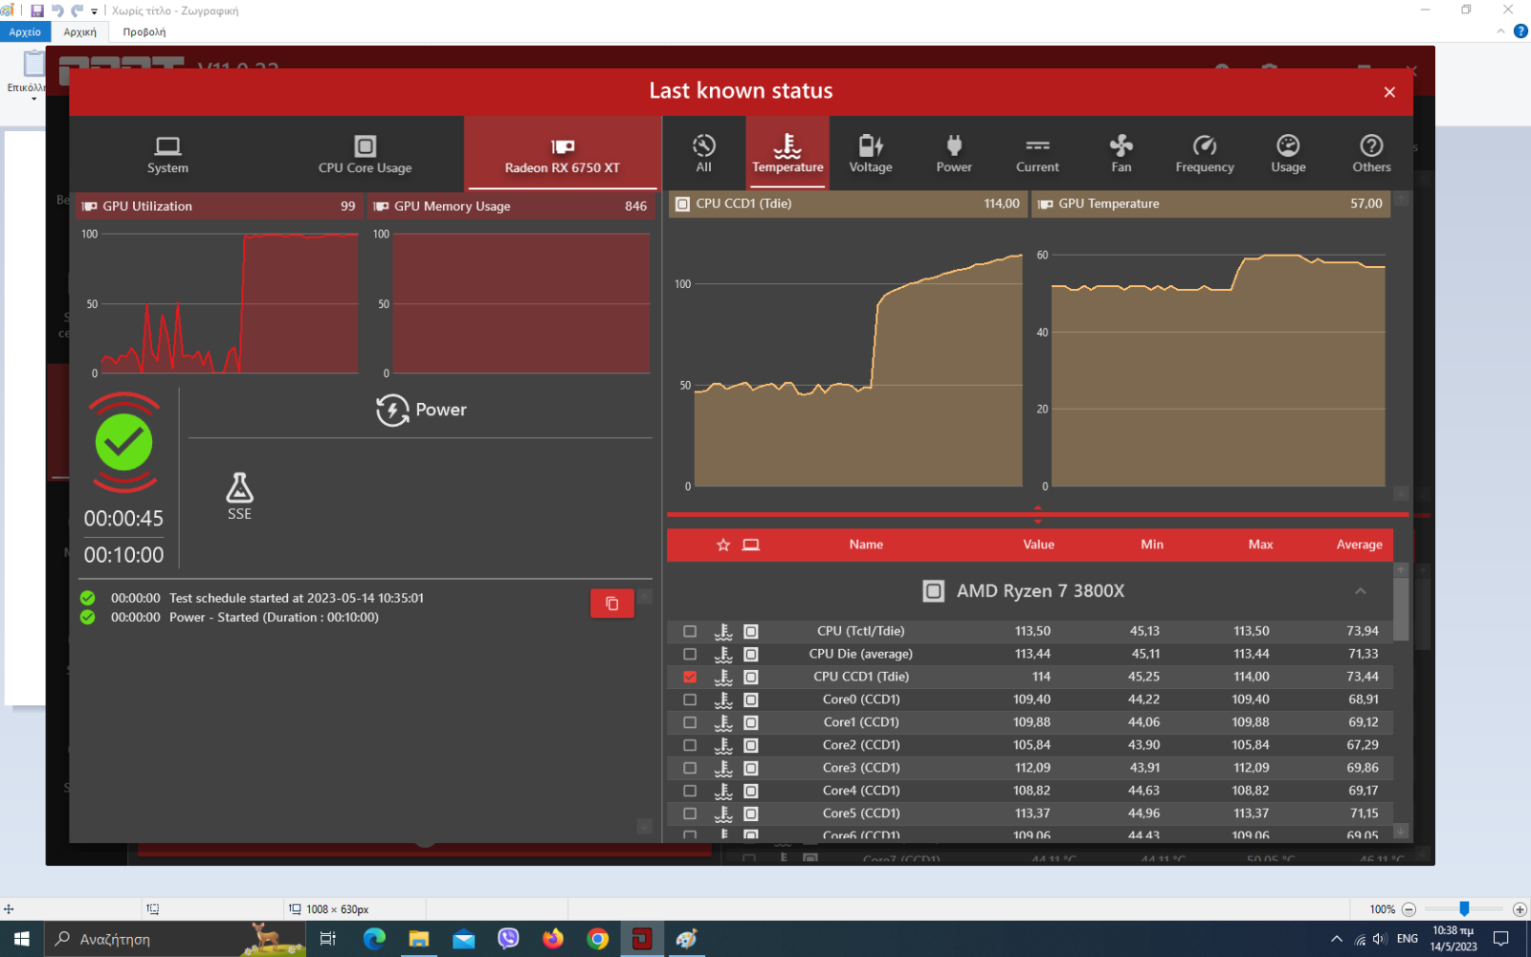Open the Frequency sensor filter
This screenshot has width=1531, height=957.
[x=1205, y=154]
